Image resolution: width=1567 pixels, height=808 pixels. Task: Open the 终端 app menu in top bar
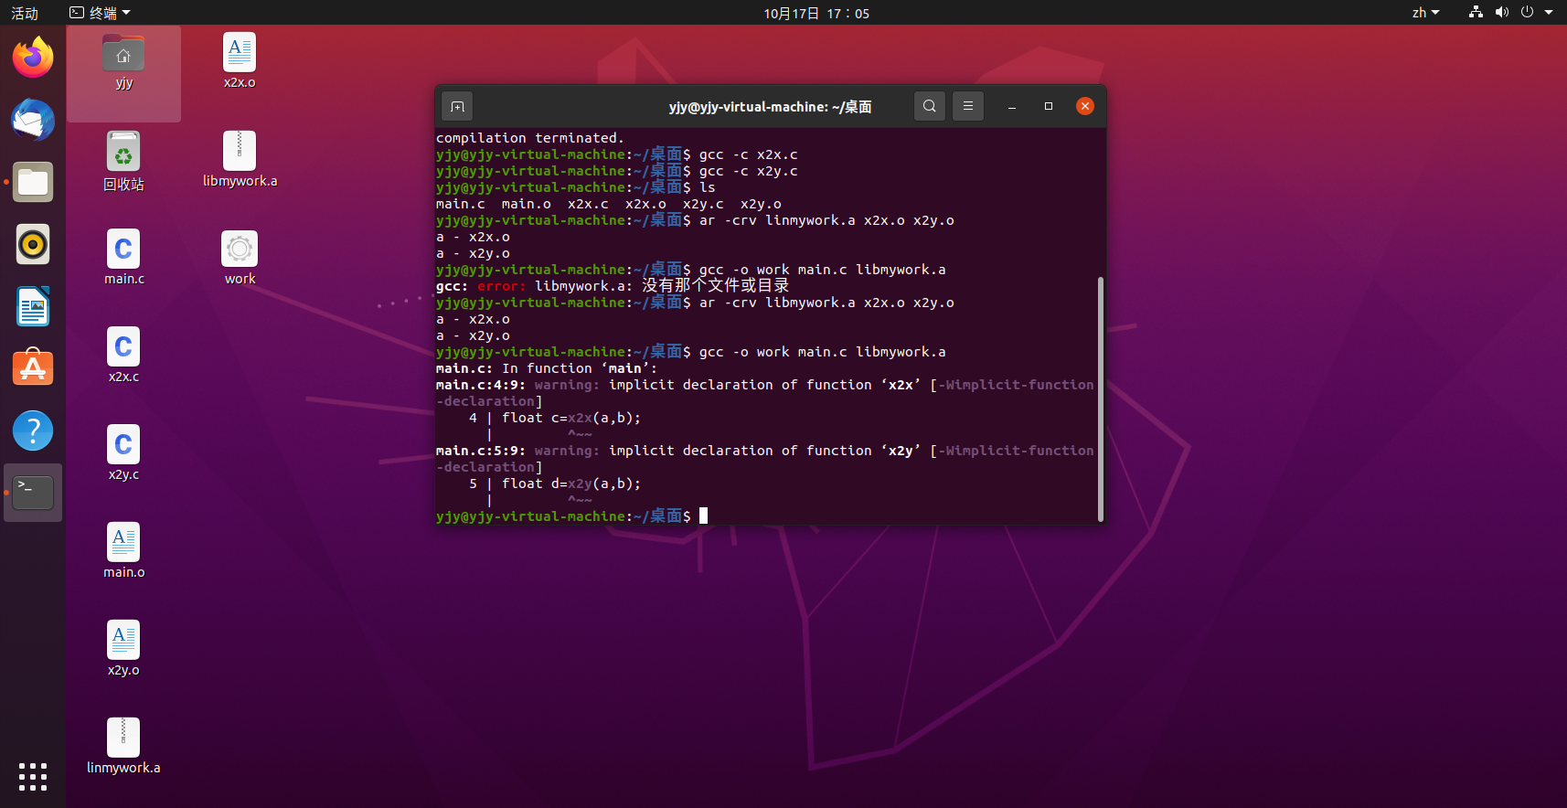101,13
